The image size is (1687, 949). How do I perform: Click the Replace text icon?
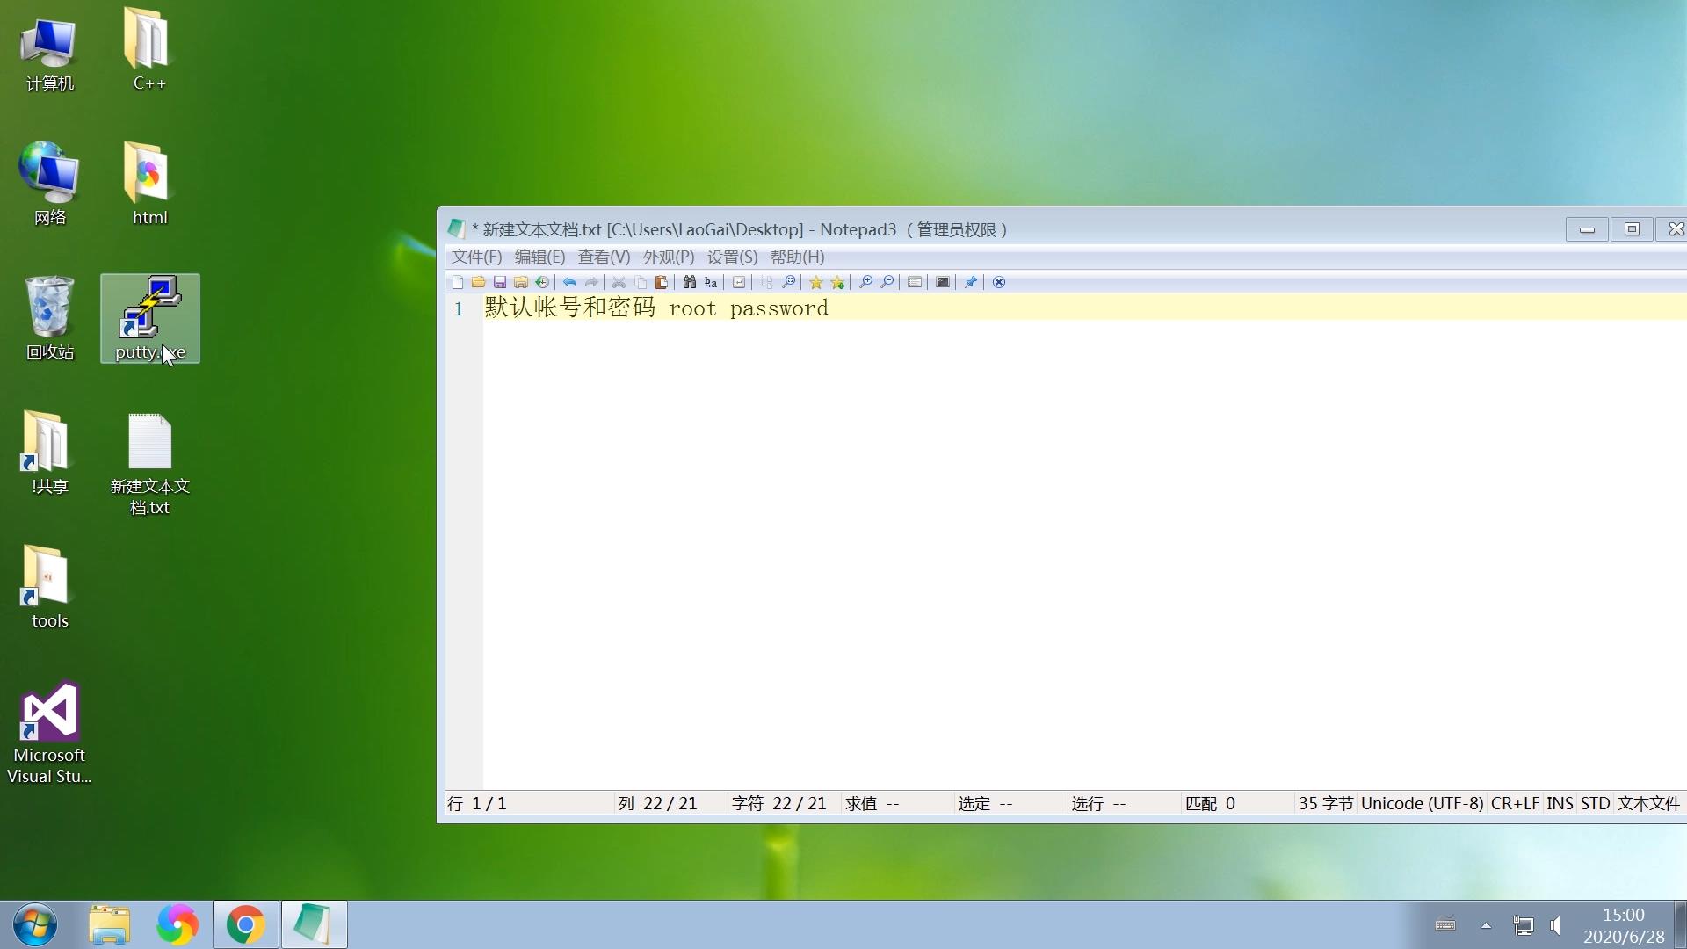click(x=711, y=282)
